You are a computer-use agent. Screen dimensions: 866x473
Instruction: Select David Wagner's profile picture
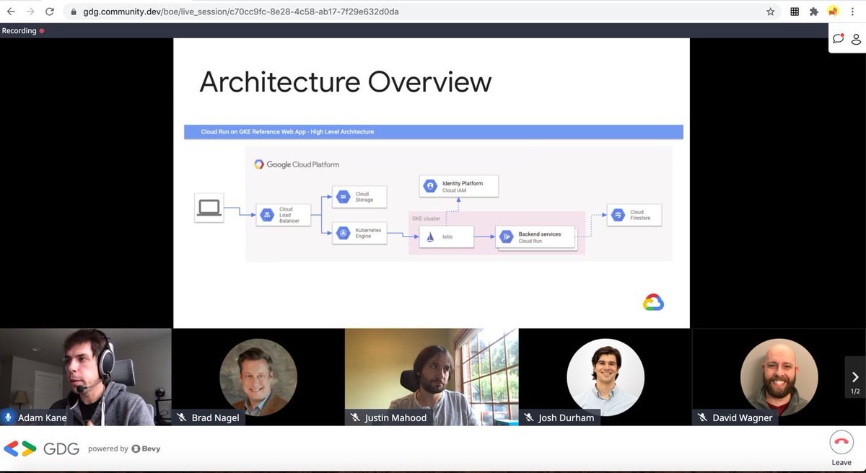coord(779,376)
